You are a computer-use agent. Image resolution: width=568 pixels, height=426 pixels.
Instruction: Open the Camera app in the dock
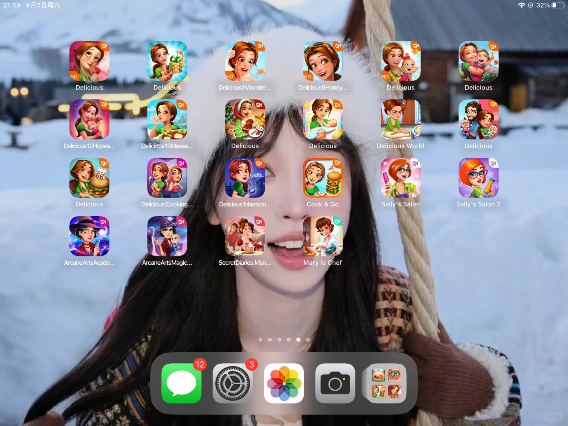335,383
